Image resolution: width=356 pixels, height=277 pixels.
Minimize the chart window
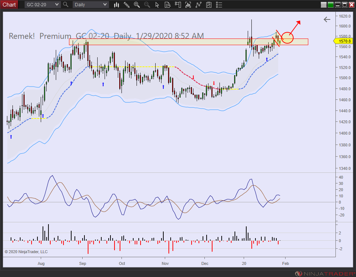point(338,4)
